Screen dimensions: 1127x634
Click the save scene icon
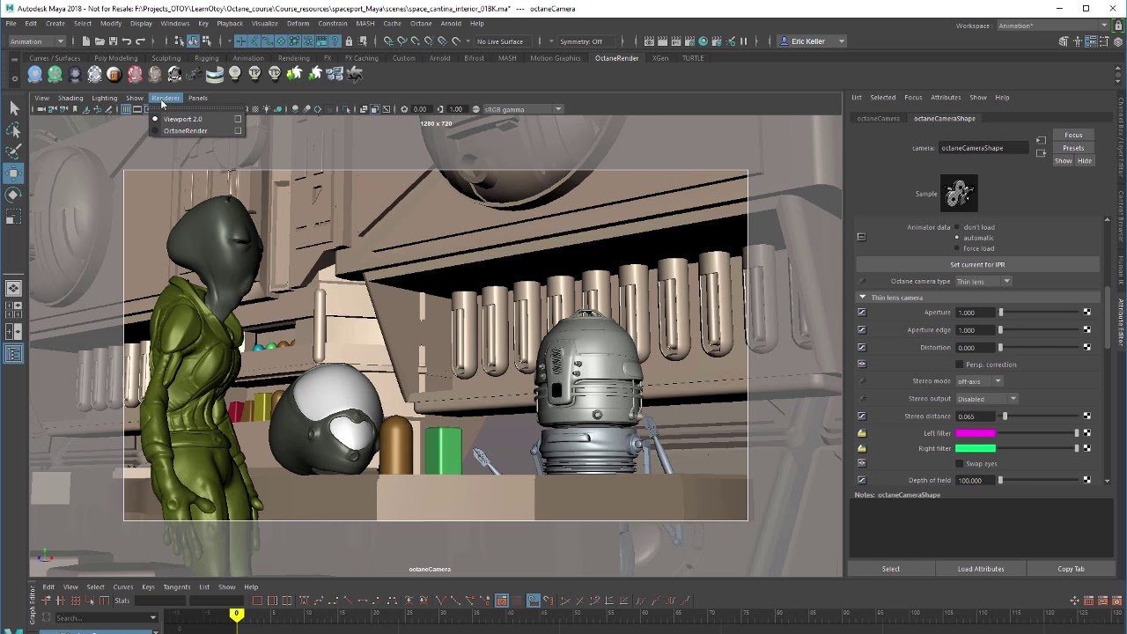pyautogui.click(x=113, y=41)
